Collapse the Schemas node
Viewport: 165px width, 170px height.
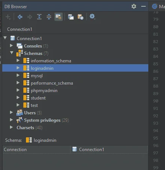(x=11, y=53)
